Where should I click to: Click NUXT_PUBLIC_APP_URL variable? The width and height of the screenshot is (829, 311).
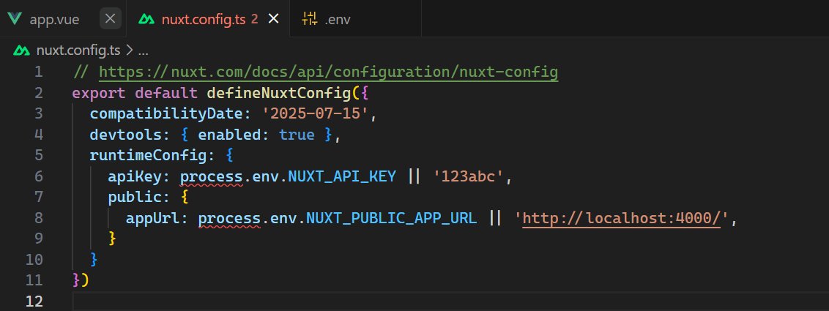[x=391, y=218]
